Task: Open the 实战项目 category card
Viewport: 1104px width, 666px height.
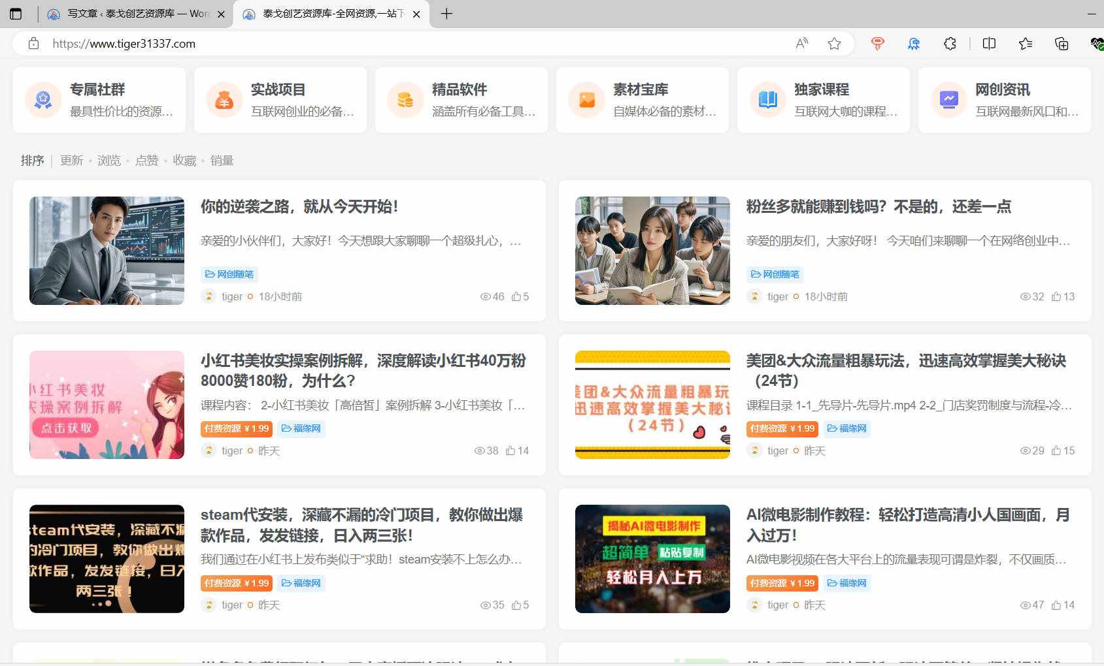Action: pyautogui.click(x=280, y=100)
